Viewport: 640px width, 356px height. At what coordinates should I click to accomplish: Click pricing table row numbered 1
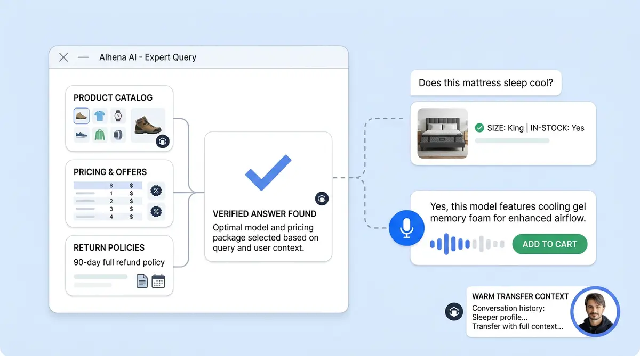tap(108, 193)
